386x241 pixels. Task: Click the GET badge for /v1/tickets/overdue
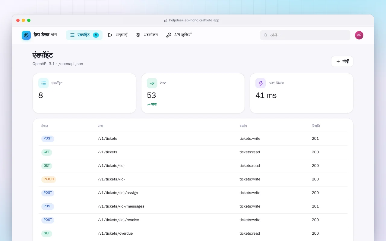point(47,233)
